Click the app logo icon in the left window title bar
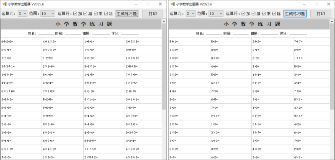 [x=5, y=4]
